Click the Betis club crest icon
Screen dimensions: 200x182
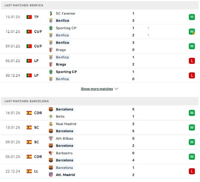[51, 116]
